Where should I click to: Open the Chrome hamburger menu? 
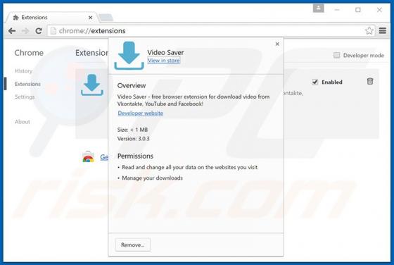click(383, 31)
